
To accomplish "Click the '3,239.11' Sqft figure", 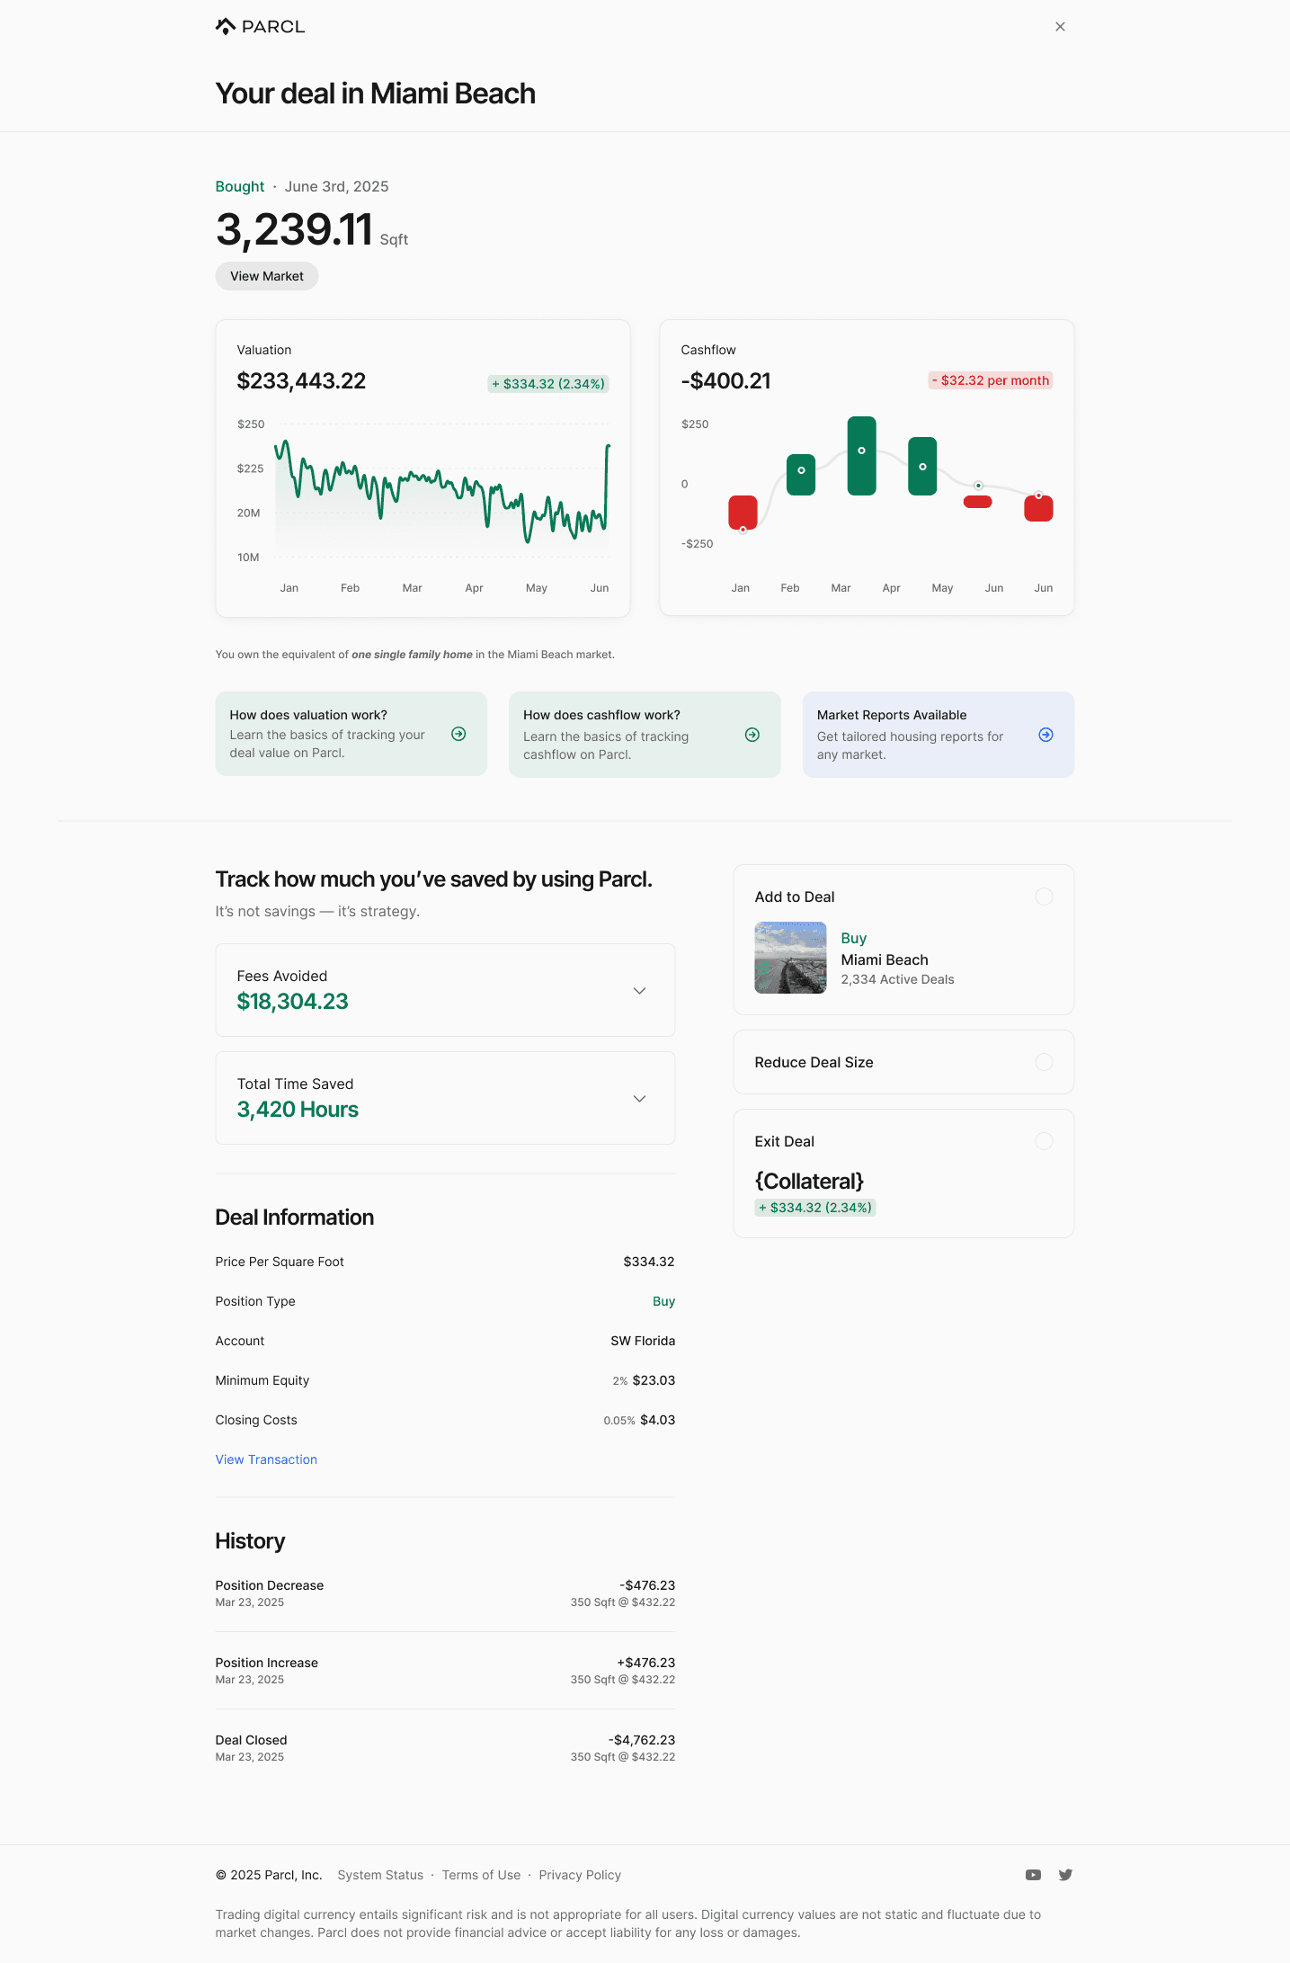I will coord(294,229).
